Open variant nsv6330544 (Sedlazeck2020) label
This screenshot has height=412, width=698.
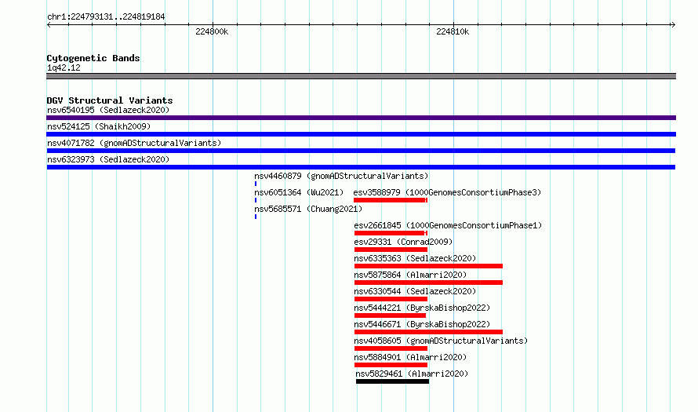point(415,291)
